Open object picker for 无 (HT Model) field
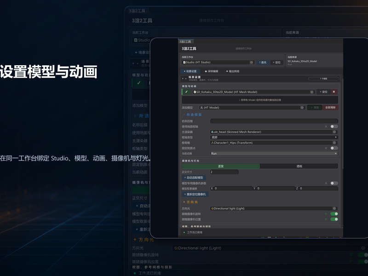Viewport: 368px width, 276px height. coord(302,108)
